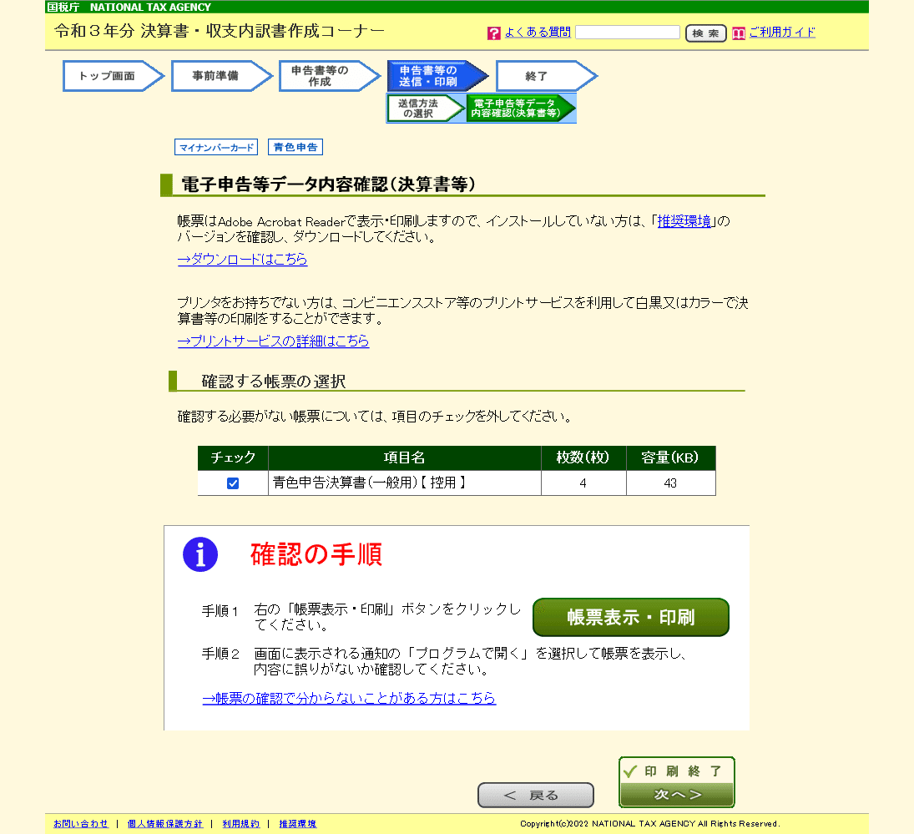Open ご利用ガイド using the book icon

[x=738, y=32]
